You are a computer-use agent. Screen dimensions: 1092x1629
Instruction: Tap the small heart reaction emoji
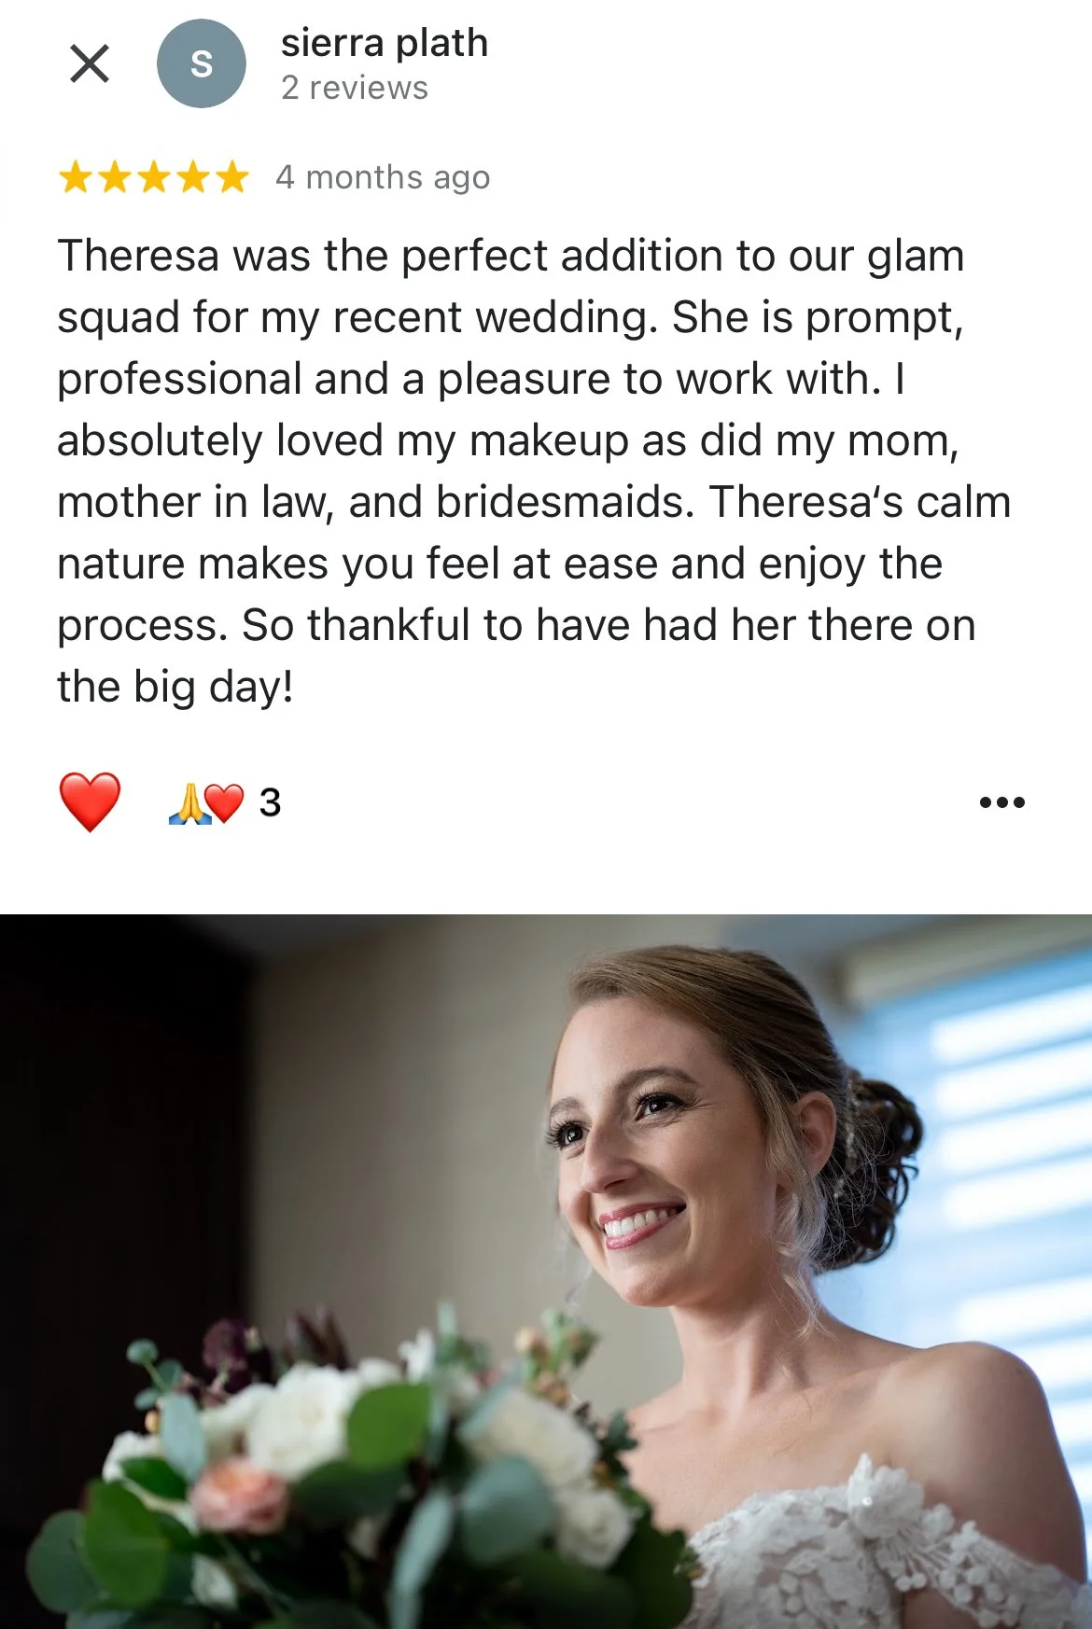tap(225, 802)
